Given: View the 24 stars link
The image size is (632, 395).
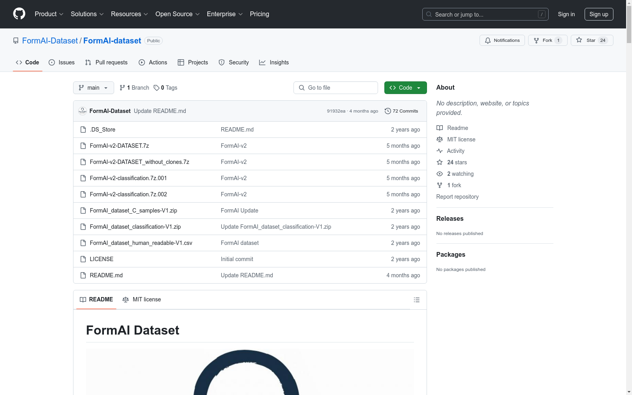Looking at the screenshot, I should click(451, 162).
